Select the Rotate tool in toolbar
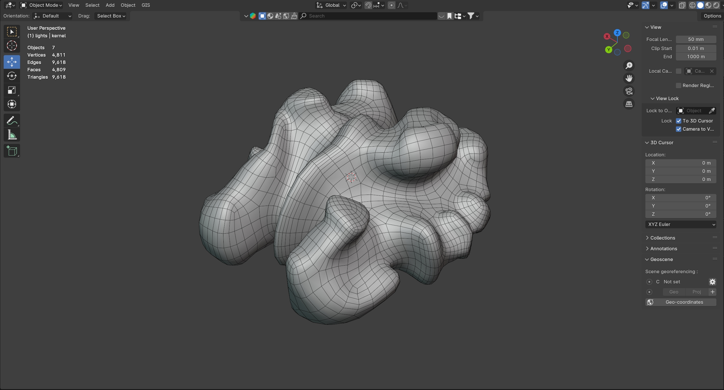Viewport: 724px width, 390px height. pyautogui.click(x=12, y=76)
